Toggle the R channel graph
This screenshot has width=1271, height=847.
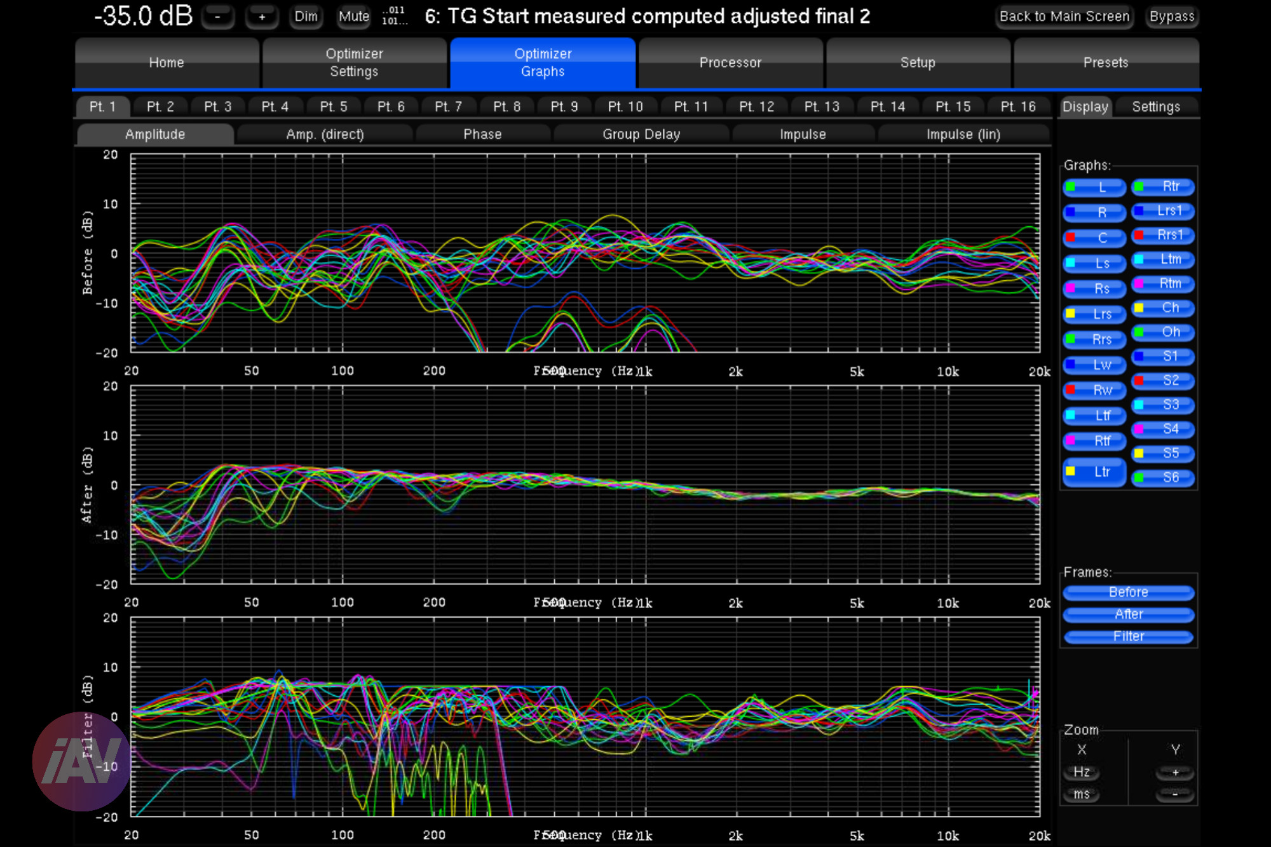tap(1094, 213)
